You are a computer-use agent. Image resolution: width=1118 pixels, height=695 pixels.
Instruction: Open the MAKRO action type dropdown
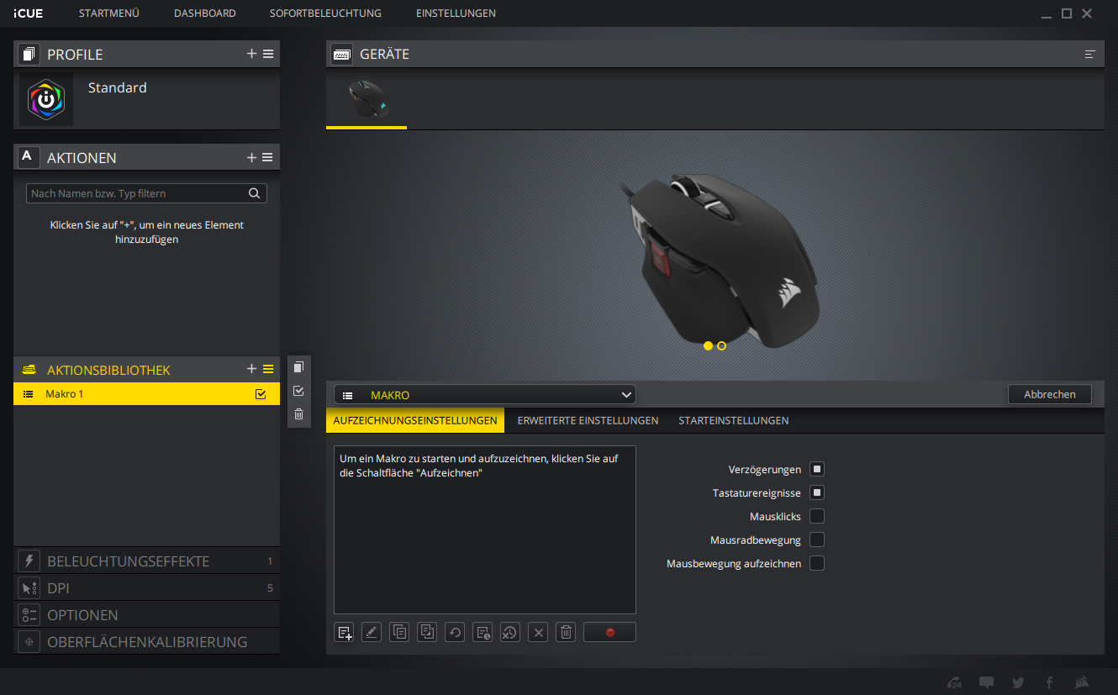click(485, 395)
